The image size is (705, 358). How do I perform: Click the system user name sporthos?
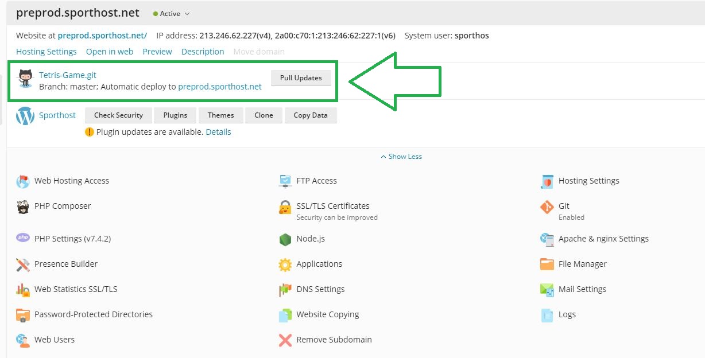click(x=472, y=36)
